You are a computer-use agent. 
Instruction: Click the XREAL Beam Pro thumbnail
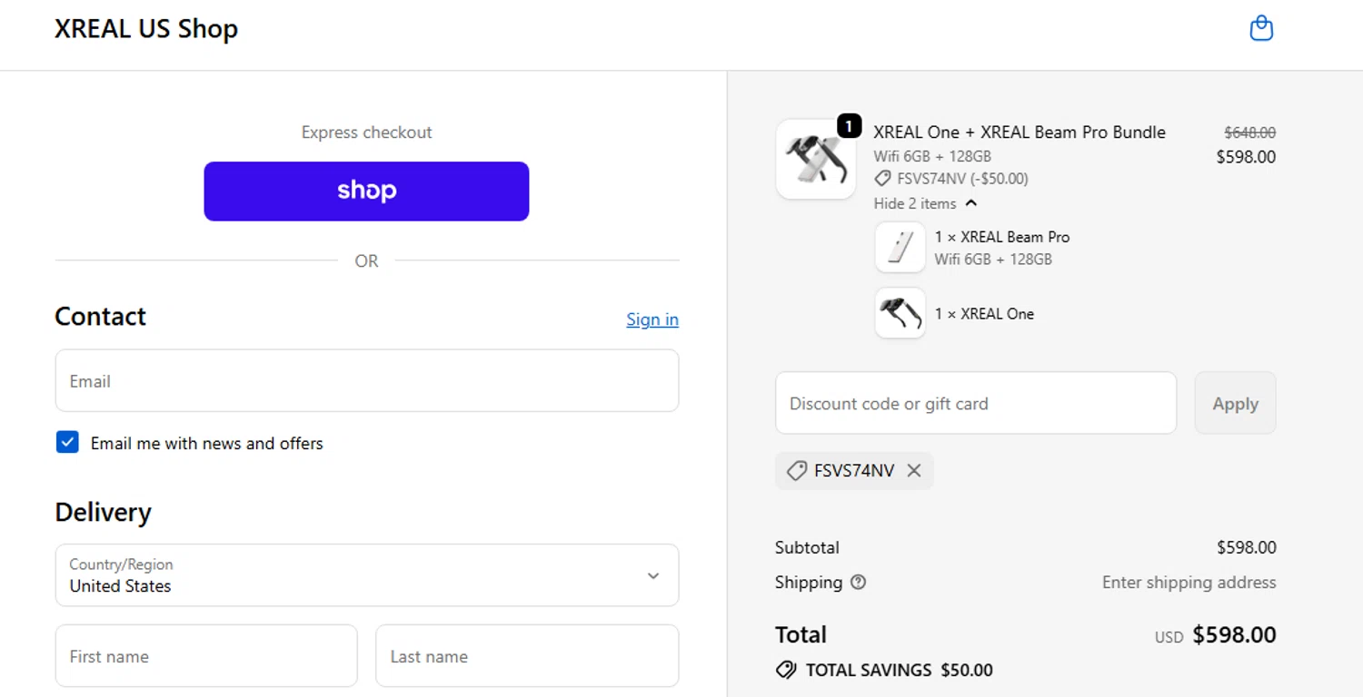click(900, 247)
